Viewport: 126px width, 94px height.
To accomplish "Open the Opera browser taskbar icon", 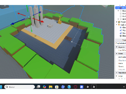I will [x=75, y=87].
